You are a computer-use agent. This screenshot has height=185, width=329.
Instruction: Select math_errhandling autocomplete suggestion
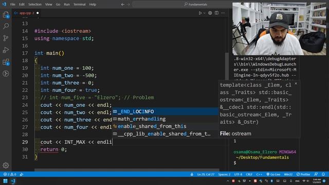pyautogui.click(x=165, y=119)
